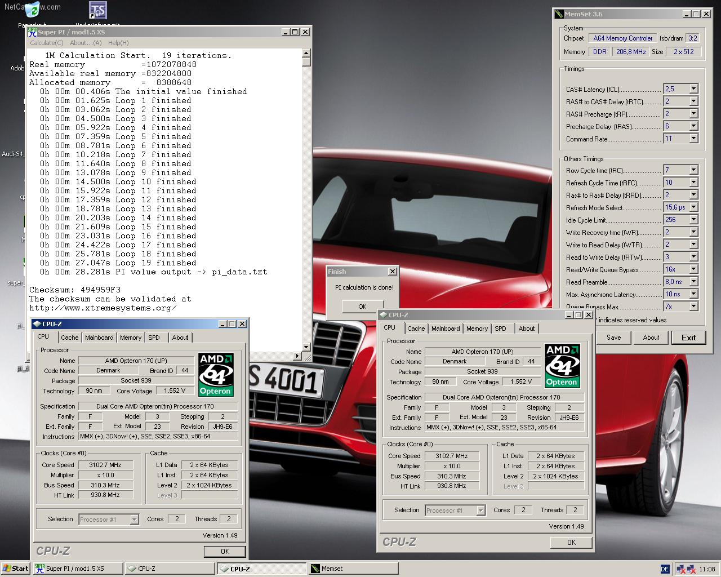The width and height of the screenshot is (721, 577).
Task: Switch to Cache tab in left CPU-Z
Action: click(x=70, y=338)
